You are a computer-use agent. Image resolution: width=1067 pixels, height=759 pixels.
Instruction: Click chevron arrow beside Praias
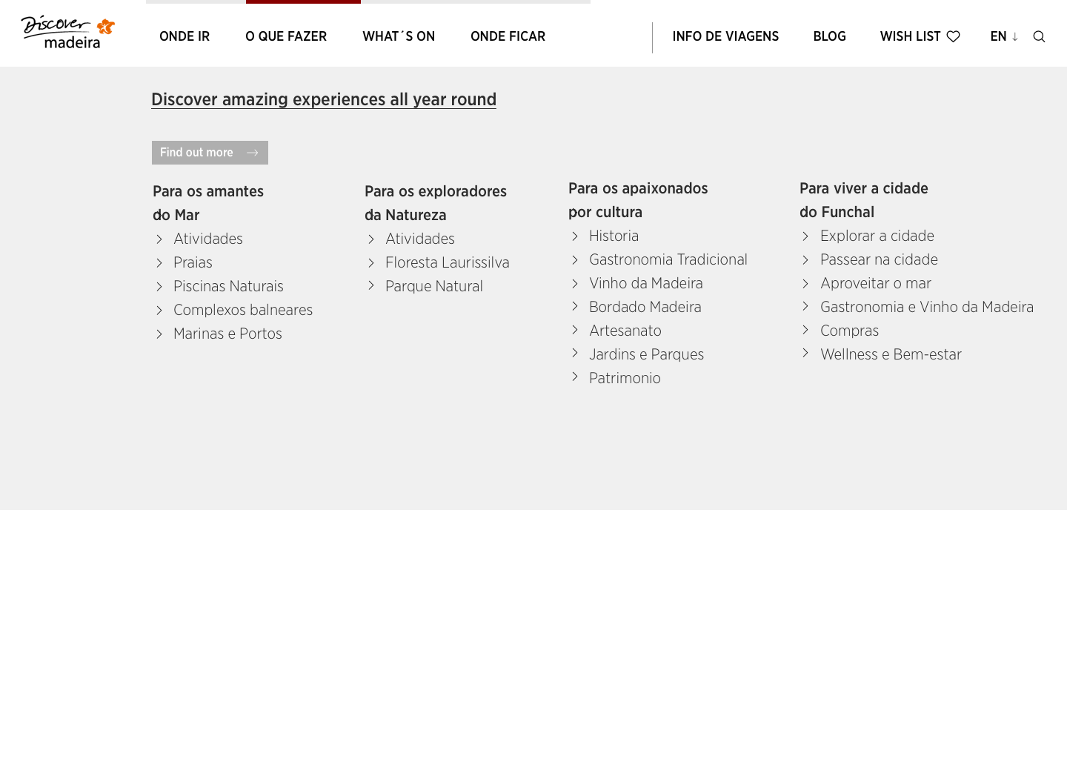[x=159, y=263]
